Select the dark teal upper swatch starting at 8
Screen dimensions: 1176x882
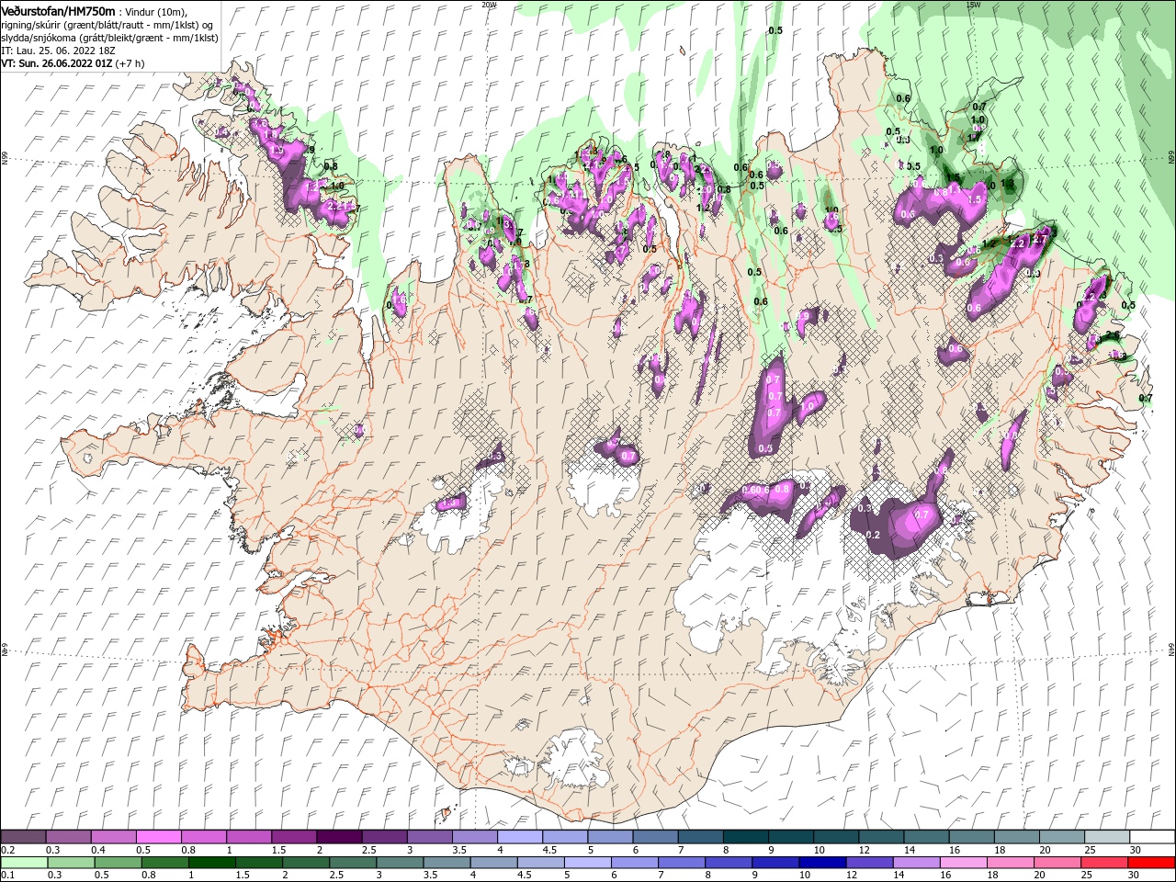[x=745, y=837]
